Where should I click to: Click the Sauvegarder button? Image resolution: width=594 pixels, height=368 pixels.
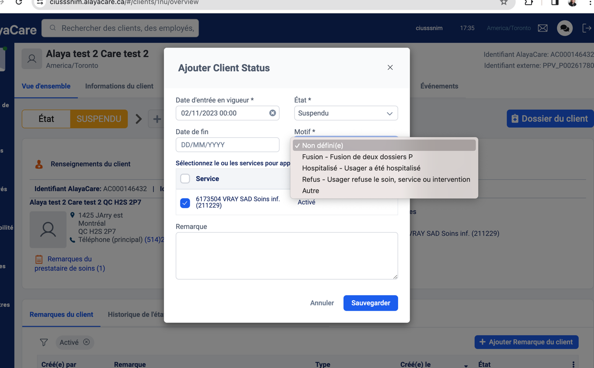pyautogui.click(x=370, y=303)
